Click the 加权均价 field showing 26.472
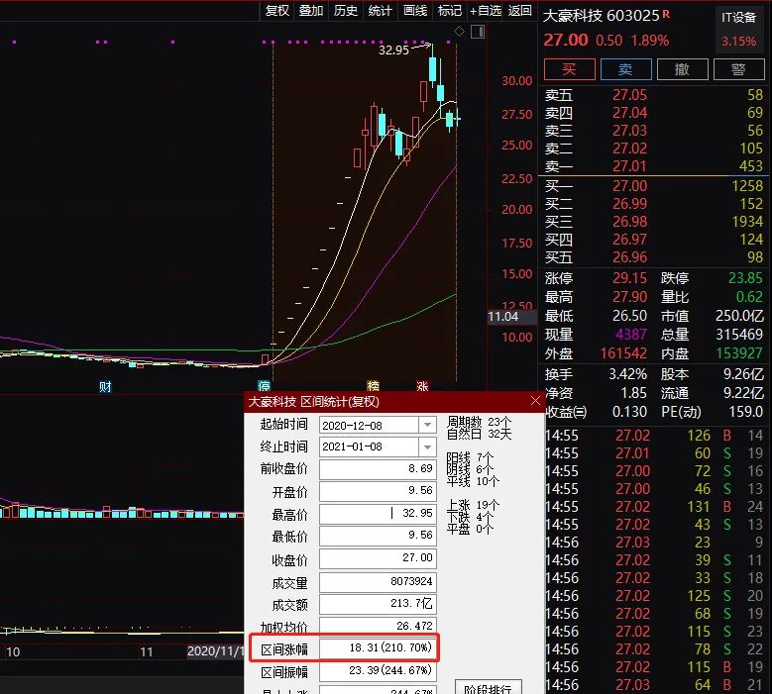This screenshot has width=772, height=694. [x=378, y=626]
